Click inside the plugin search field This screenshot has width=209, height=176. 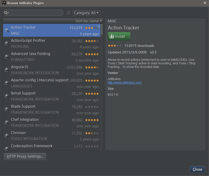click(x=36, y=13)
